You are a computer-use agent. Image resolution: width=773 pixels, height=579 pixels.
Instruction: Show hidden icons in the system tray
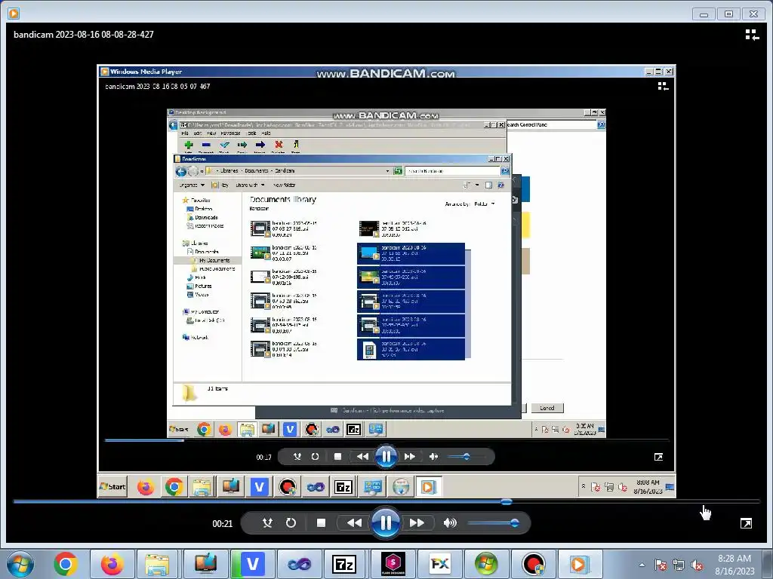click(x=642, y=565)
